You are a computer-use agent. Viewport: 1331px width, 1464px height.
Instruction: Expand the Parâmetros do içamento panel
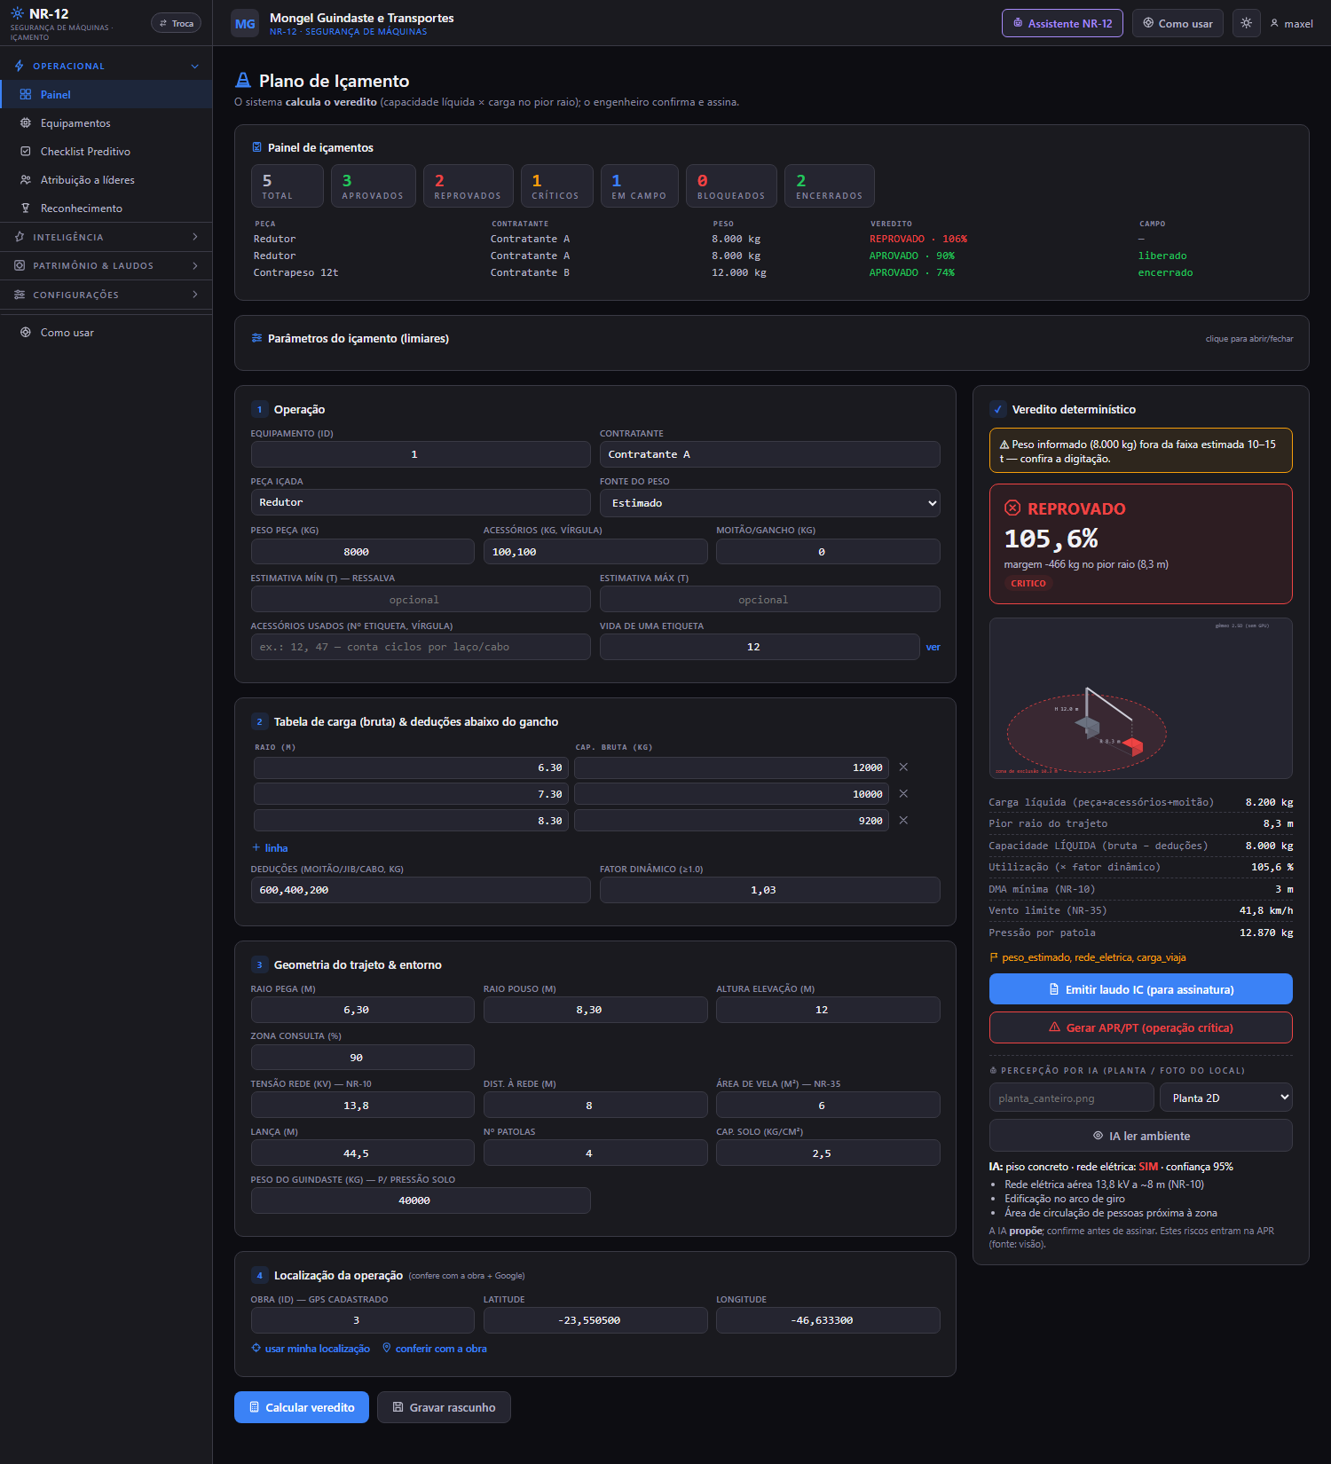tap(771, 339)
